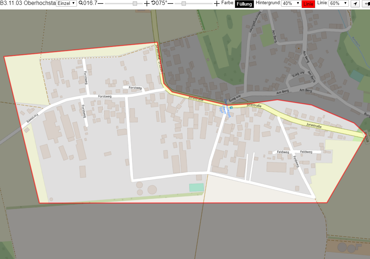Image resolution: width=370 pixels, height=259 pixels.
Task: Open the Hintergrund 40% dropdown
Action: (x=291, y=3)
